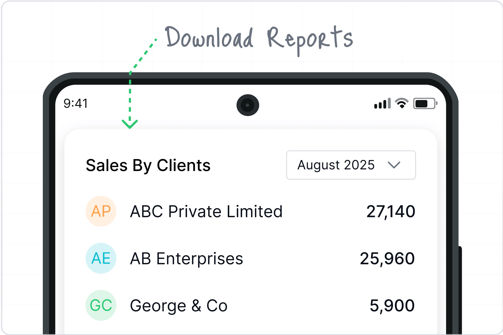The height and width of the screenshot is (335, 503).
Task: Click the 25,960 sales amount
Action: pos(387,258)
